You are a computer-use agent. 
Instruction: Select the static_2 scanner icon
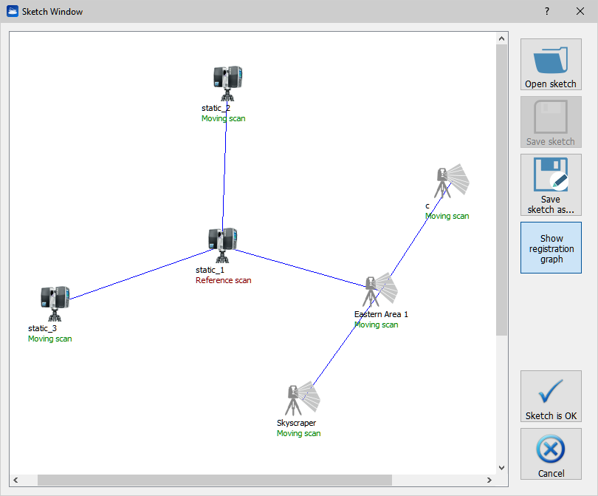[227, 81]
